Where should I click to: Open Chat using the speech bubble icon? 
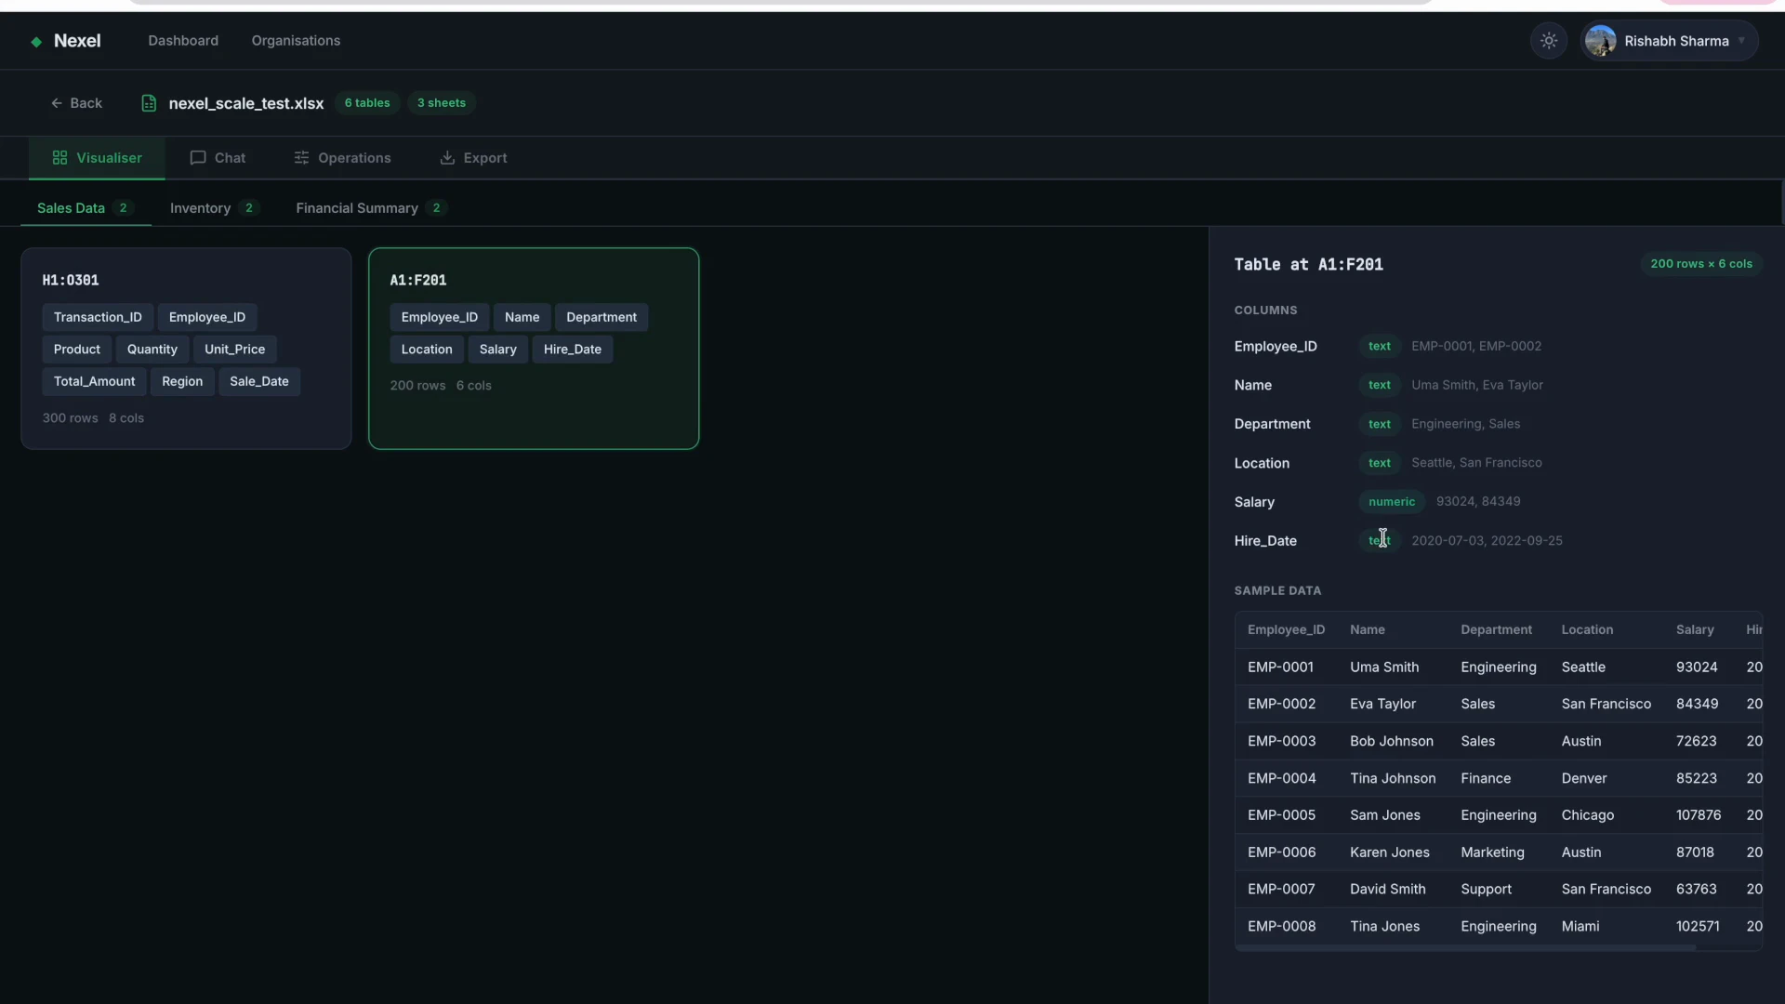[198, 157]
